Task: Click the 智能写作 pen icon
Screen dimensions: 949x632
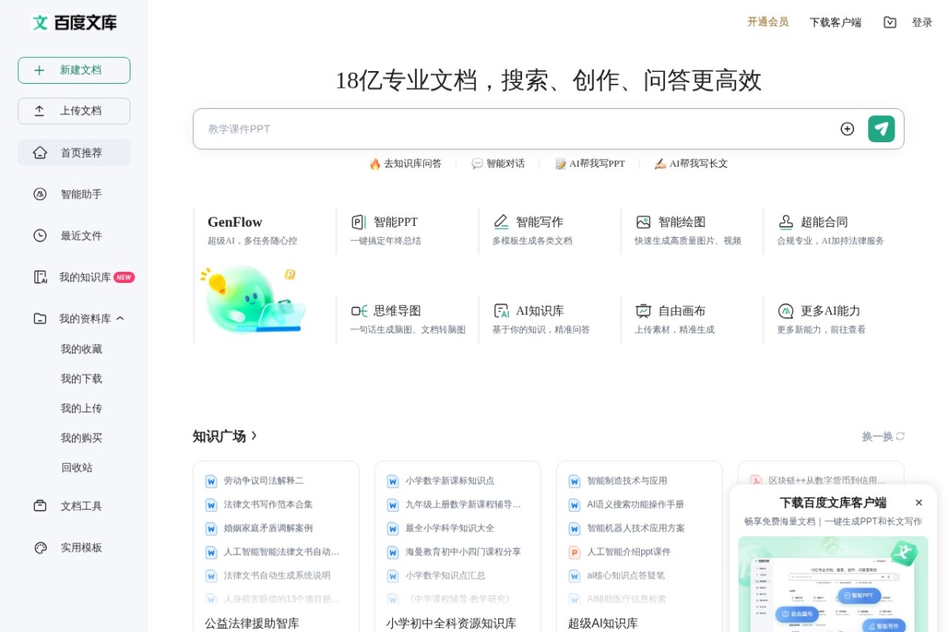Action: pos(501,222)
